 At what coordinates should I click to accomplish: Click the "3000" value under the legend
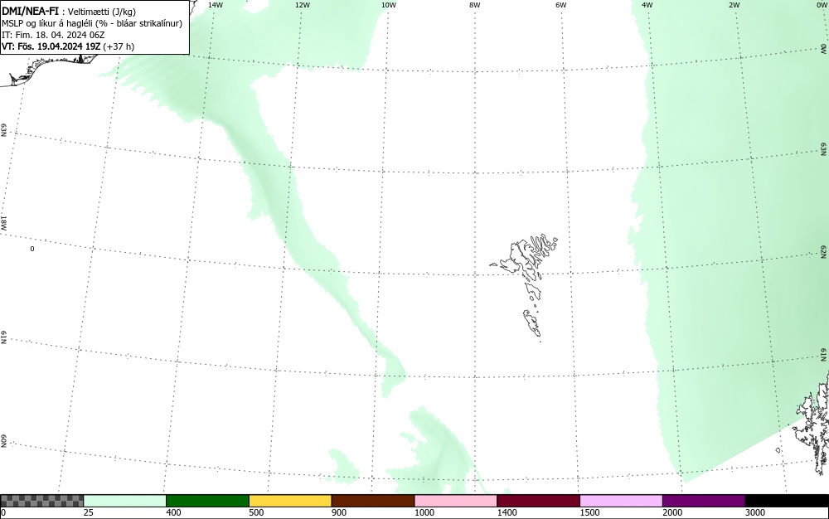pos(755,512)
